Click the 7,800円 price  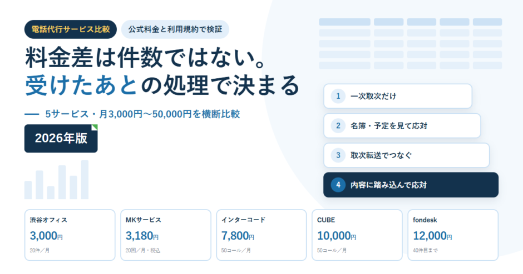[238, 236]
